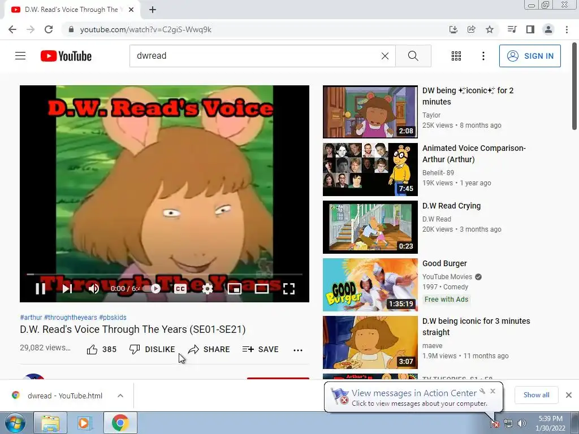Open balloon options wrench icon
The width and height of the screenshot is (579, 434).
[482, 391]
